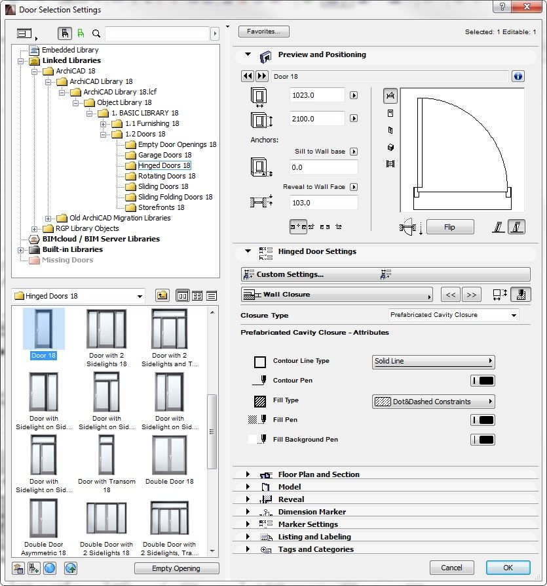
Task: Open door info with blue i icon
Action: (x=518, y=76)
